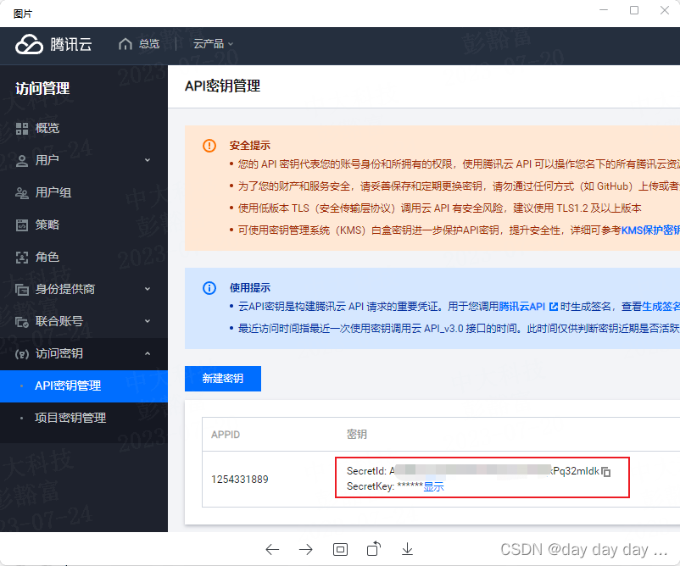This screenshot has width=680, height=566.
Task: Collapse the 访问密钥 submenu chevron
Action: (148, 353)
